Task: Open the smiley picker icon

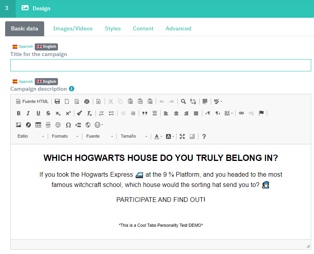Action: point(58,125)
